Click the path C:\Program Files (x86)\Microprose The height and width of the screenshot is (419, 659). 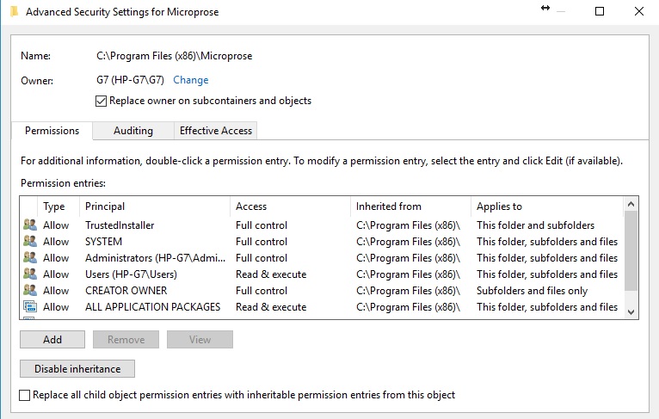pyautogui.click(x=175, y=56)
